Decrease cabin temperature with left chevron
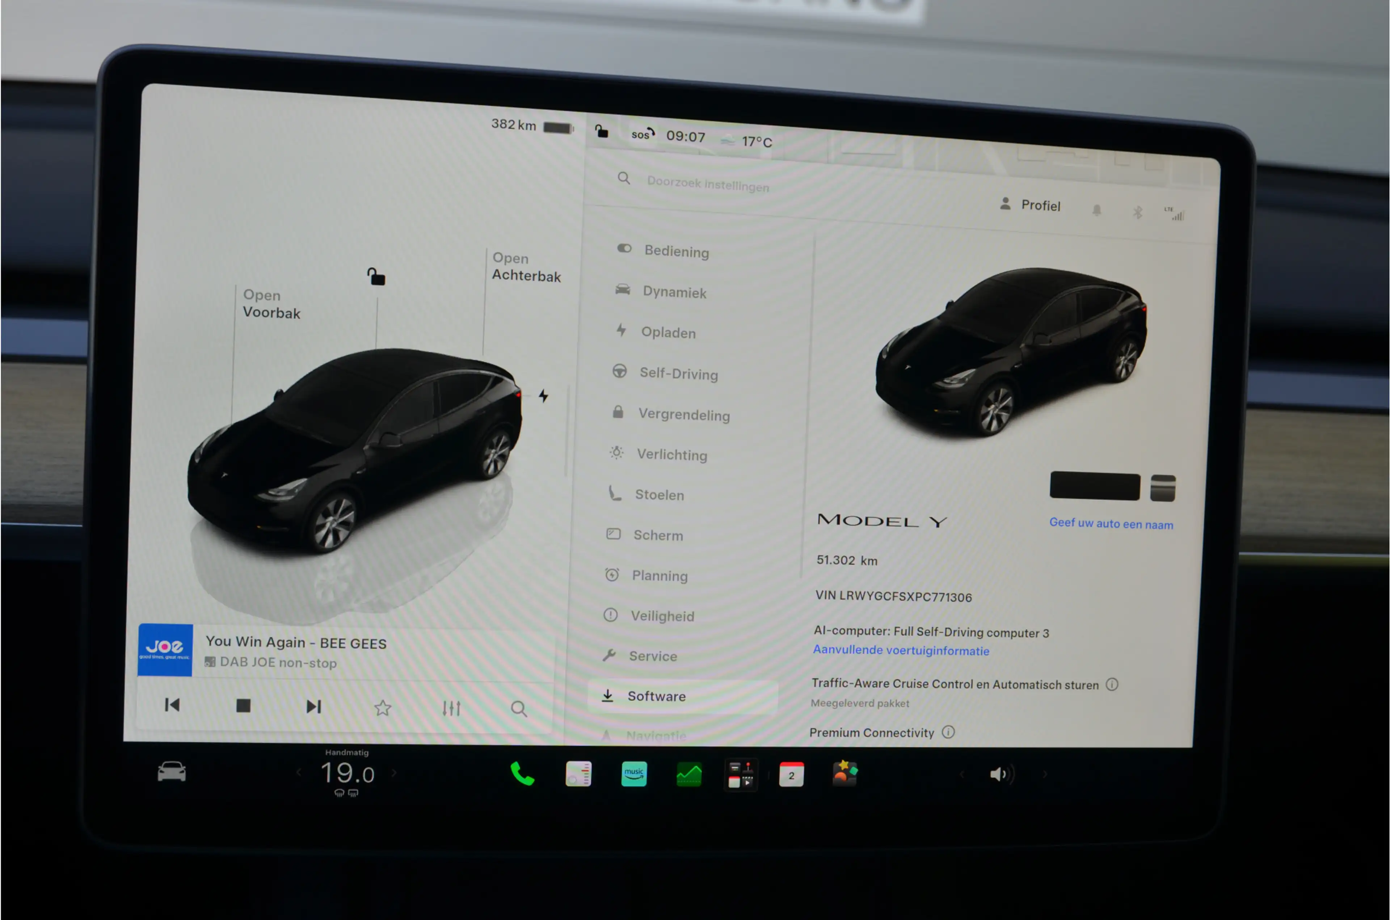The image size is (1390, 920). coord(299,772)
